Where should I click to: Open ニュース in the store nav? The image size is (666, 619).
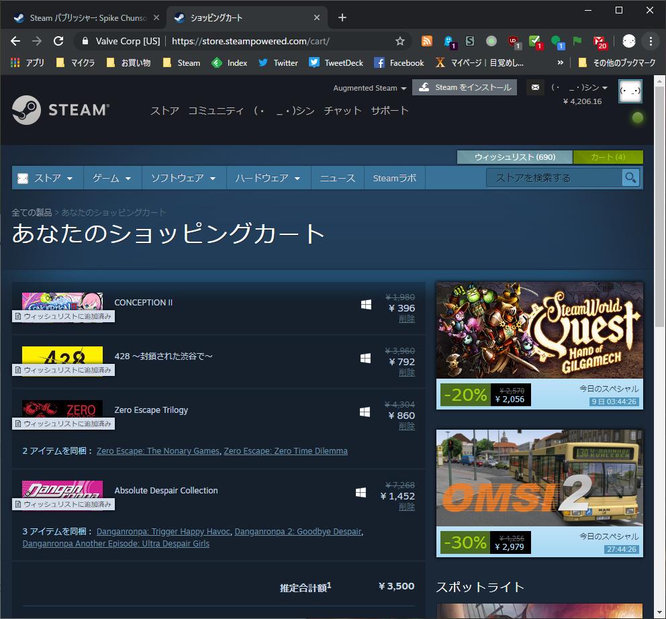click(x=337, y=178)
